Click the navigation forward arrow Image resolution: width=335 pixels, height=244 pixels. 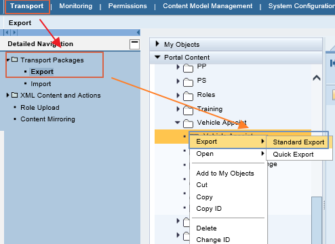point(14,33)
